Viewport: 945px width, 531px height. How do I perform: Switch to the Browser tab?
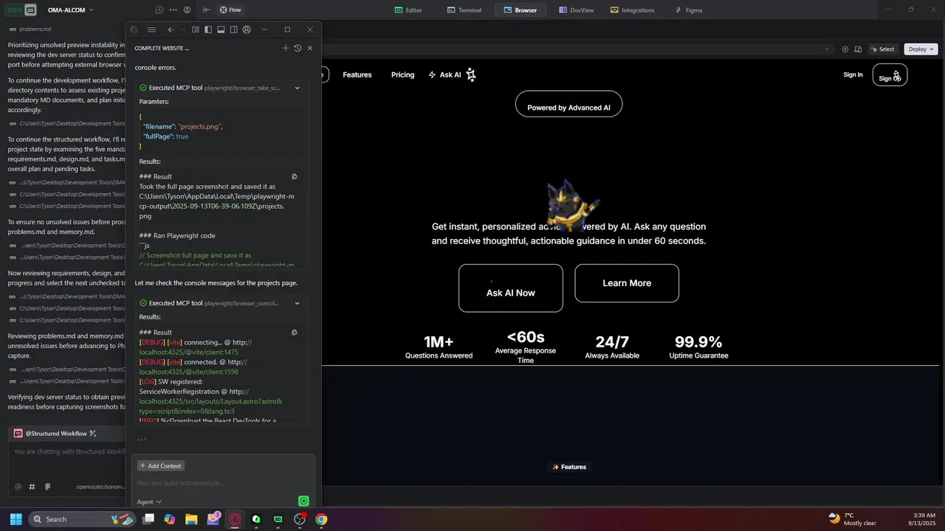pyautogui.click(x=520, y=10)
